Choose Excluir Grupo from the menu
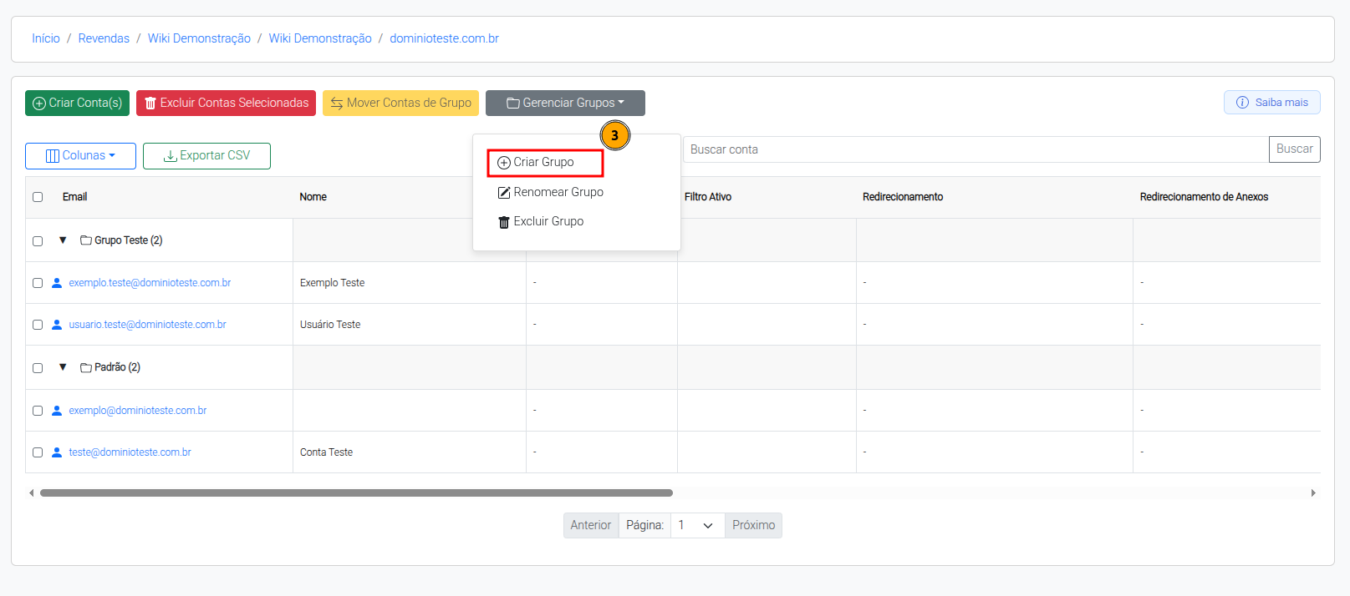 click(541, 221)
